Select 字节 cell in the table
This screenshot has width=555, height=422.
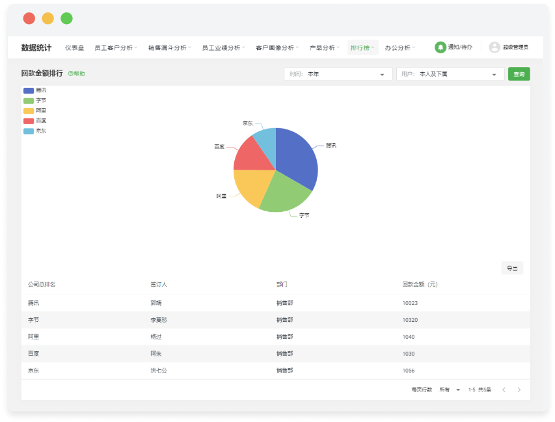34,320
